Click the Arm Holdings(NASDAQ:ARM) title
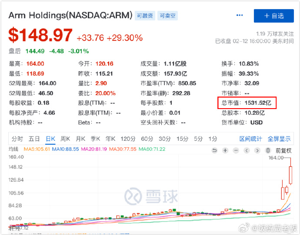The image size is (300, 235). point(70,15)
